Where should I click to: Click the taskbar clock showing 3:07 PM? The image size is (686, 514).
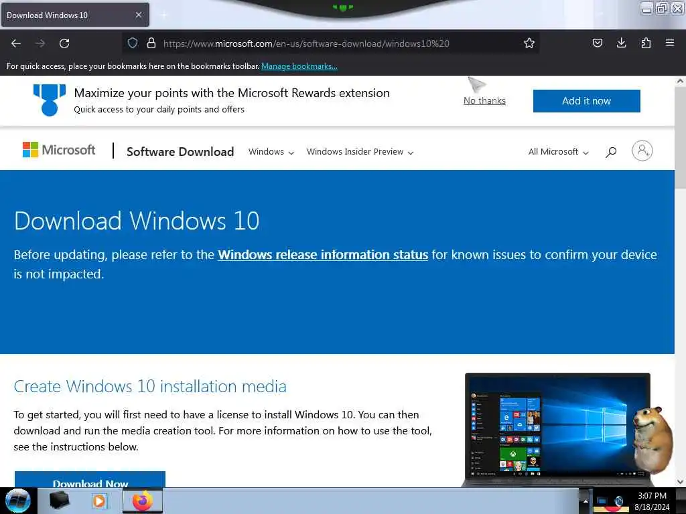click(652, 501)
